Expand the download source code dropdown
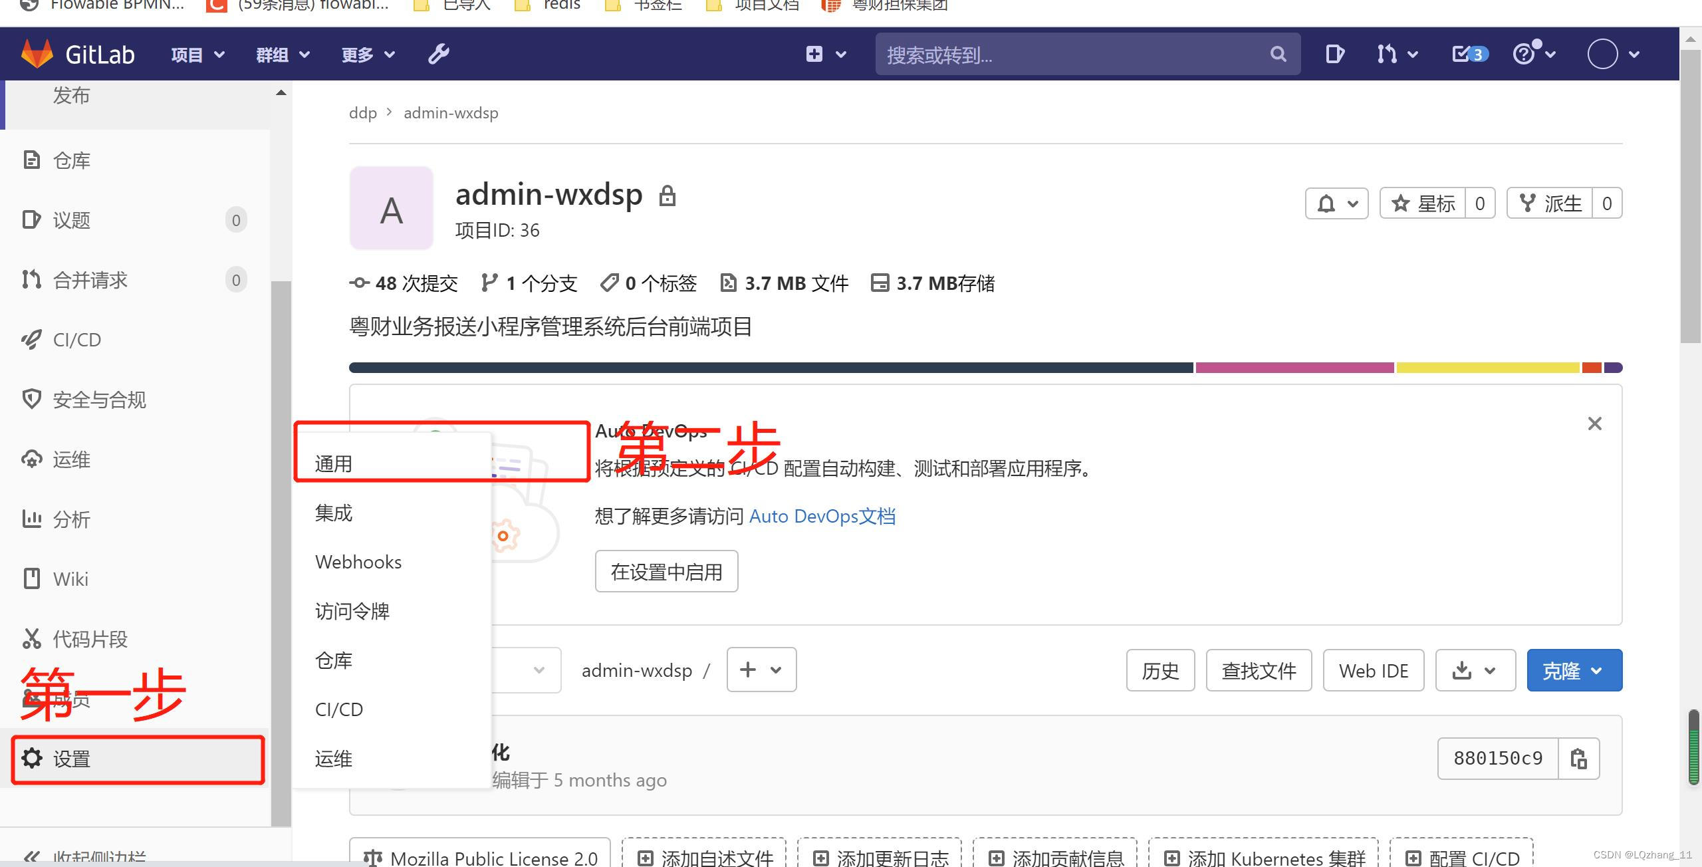Image resolution: width=1702 pixels, height=867 pixels. pos(1475,670)
